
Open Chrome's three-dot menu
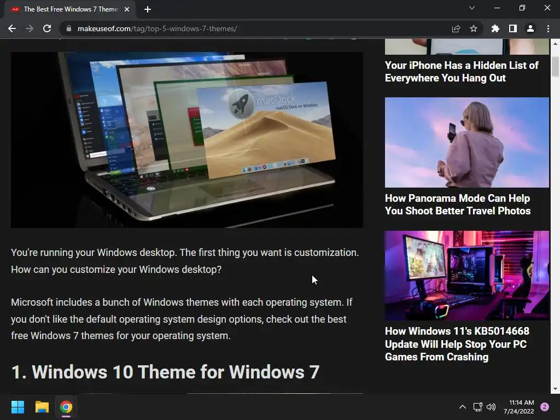548,28
